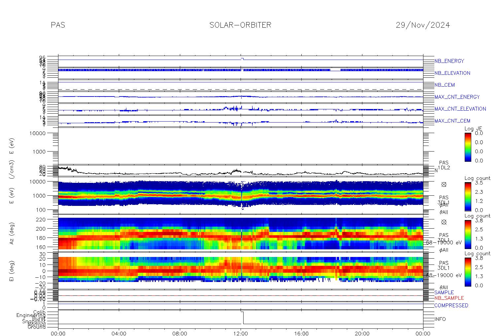Click the 00:00 tick at the axis end
Viewport: 499px width, 336px height.
[423, 333]
